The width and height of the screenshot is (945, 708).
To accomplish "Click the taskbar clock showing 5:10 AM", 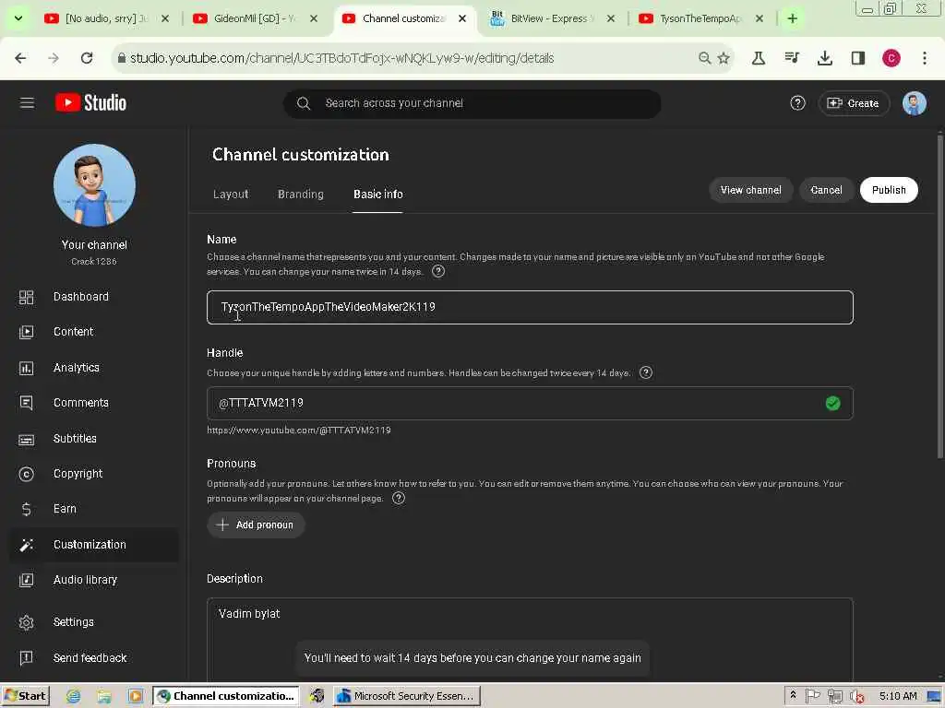I will [897, 696].
